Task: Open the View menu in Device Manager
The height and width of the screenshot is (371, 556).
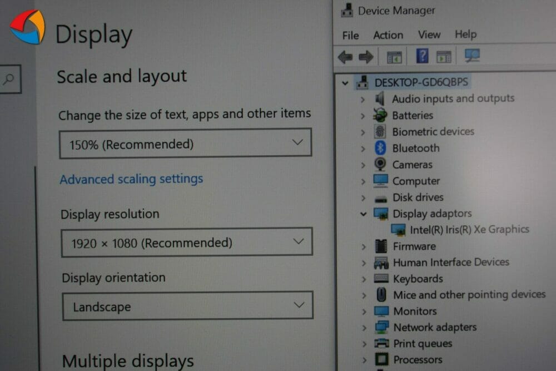Action: [429, 34]
